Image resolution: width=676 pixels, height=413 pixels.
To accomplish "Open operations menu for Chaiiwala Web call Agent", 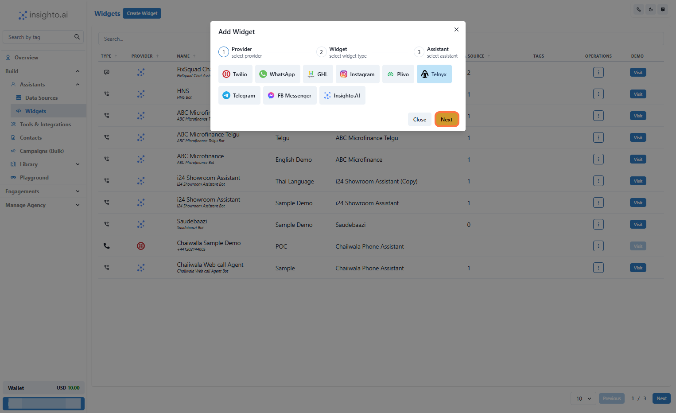I will [x=598, y=268].
